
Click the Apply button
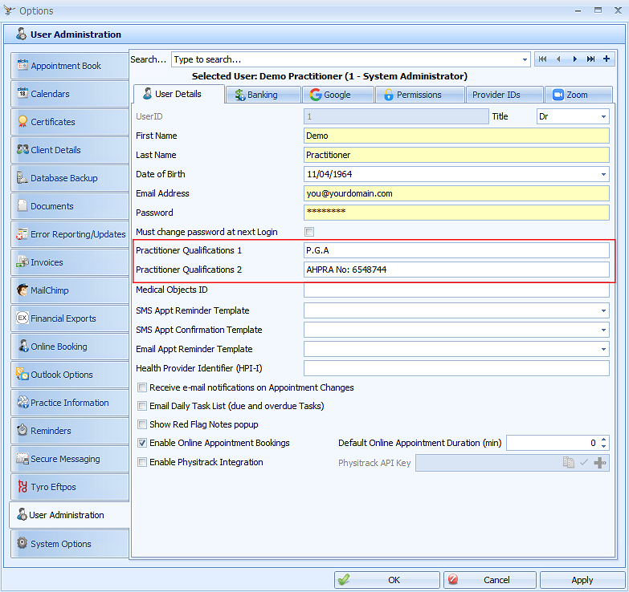click(582, 580)
